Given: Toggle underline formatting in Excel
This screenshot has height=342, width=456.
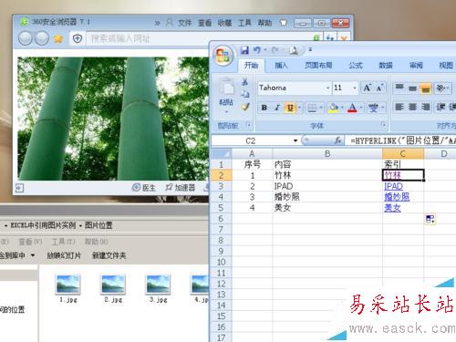Looking at the screenshot, I should click(x=290, y=108).
